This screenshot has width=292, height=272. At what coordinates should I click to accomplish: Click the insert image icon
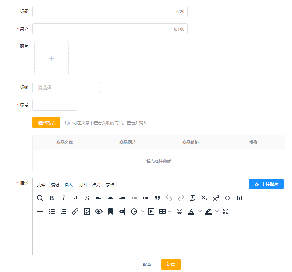tap(87, 211)
